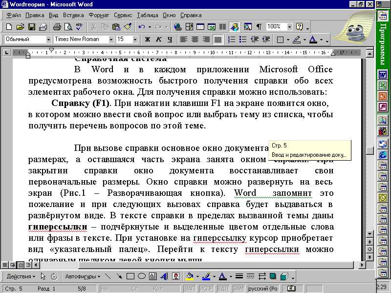The width and height of the screenshot is (391, 293).
Task: Print the document using the printer icon
Action: click(x=57, y=27)
